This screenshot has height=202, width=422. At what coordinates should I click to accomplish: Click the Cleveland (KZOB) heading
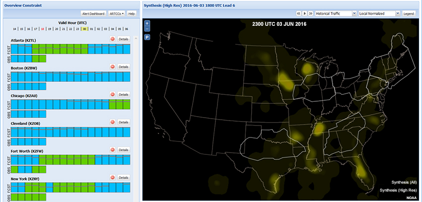(26, 124)
